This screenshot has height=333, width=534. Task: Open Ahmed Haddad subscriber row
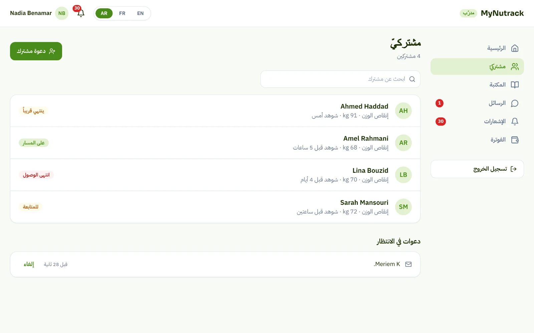click(215, 111)
